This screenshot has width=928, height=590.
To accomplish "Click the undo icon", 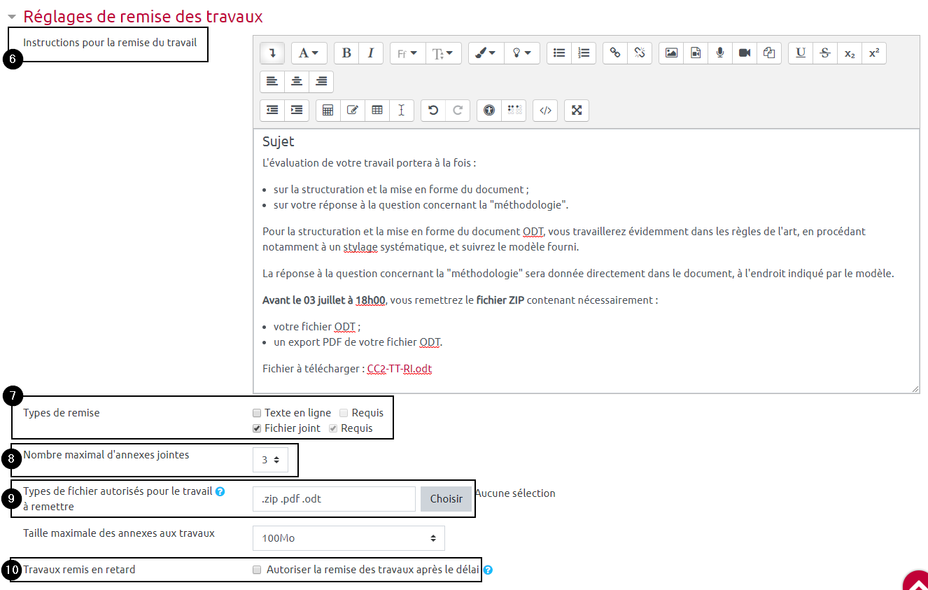I will pyautogui.click(x=433, y=111).
